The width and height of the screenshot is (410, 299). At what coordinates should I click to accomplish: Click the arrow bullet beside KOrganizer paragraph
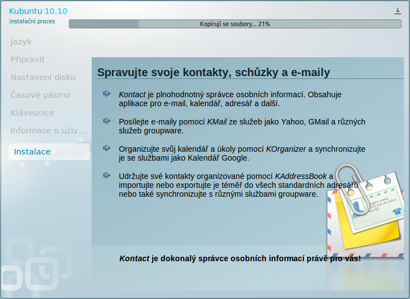(x=107, y=148)
